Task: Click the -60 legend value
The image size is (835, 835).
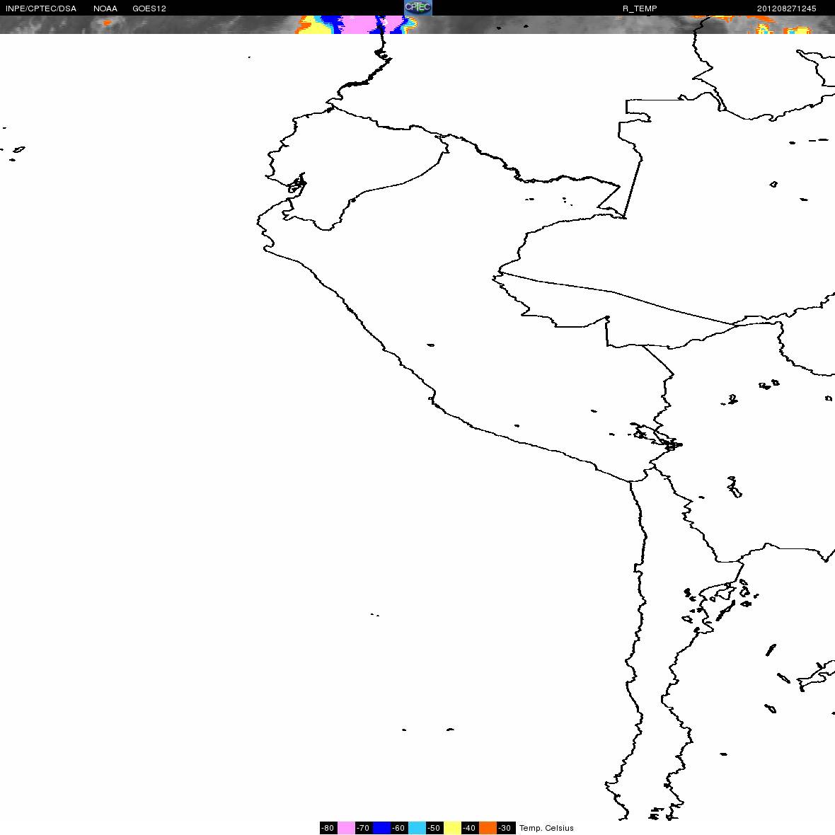Action: pyautogui.click(x=399, y=827)
